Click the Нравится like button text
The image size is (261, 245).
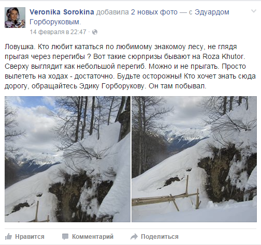pos(30,237)
